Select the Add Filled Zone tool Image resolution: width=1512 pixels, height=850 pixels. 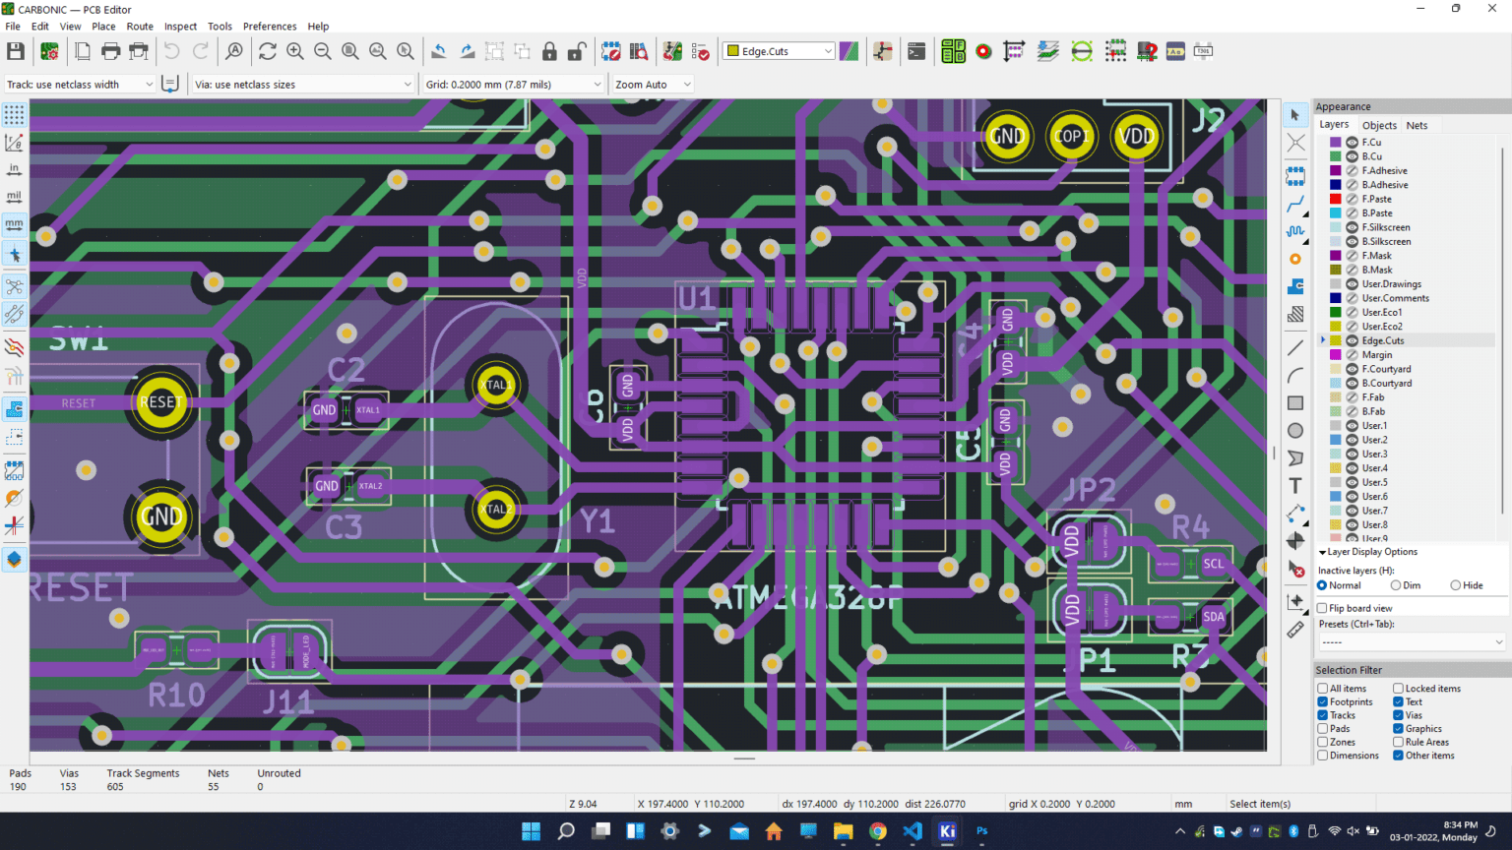coord(1295,286)
